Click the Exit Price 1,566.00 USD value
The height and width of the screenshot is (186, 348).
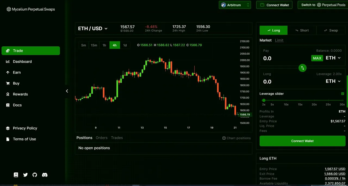click(x=335, y=174)
